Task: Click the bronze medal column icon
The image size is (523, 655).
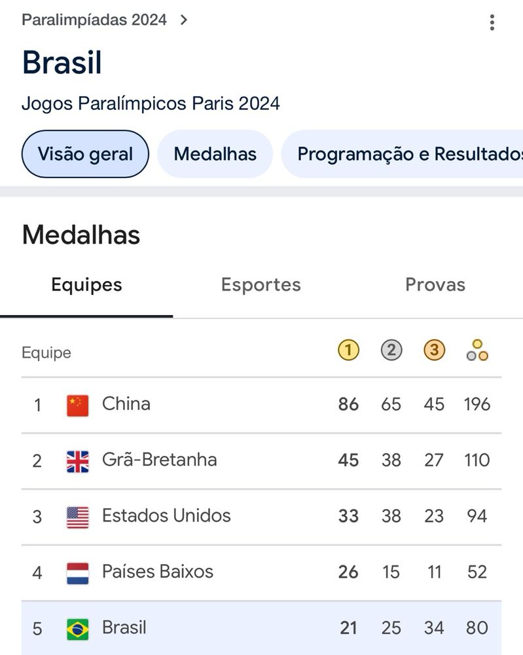Action: tap(434, 351)
